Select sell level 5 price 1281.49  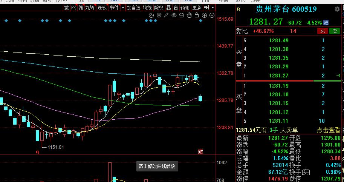[279, 40]
